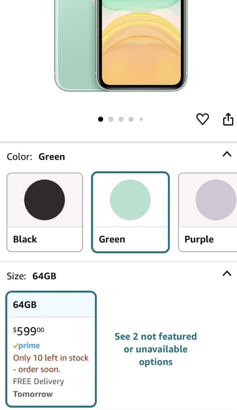237x410 pixels.
Task: Tap the Prime checkmark logo
Action: [27, 346]
